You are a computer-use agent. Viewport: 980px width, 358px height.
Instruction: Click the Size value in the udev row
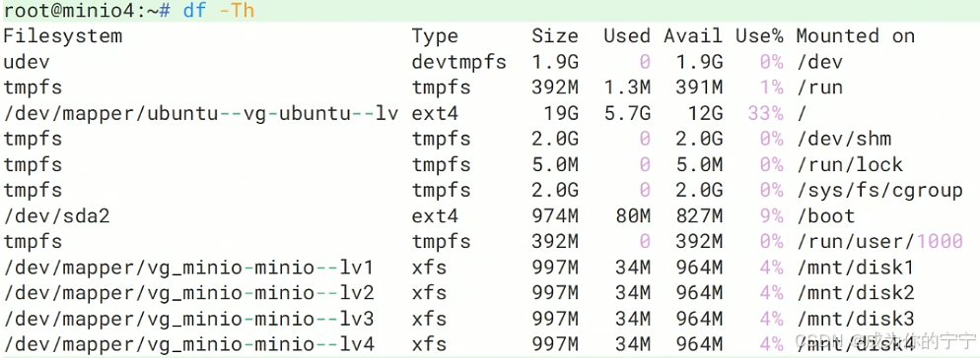[x=555, y=62]
